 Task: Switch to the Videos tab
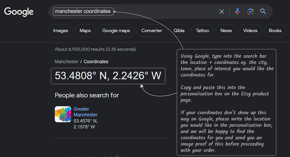pyautogui.click(x=250, y=31)
